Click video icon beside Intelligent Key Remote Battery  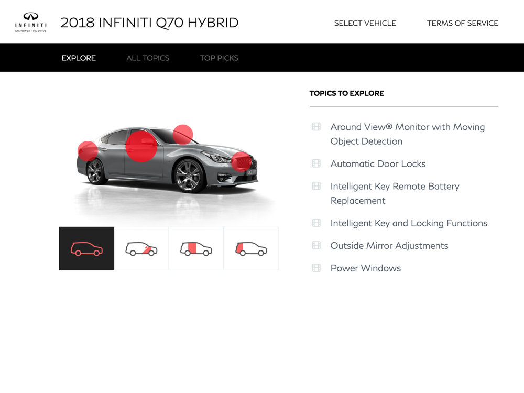coord(316,186)
